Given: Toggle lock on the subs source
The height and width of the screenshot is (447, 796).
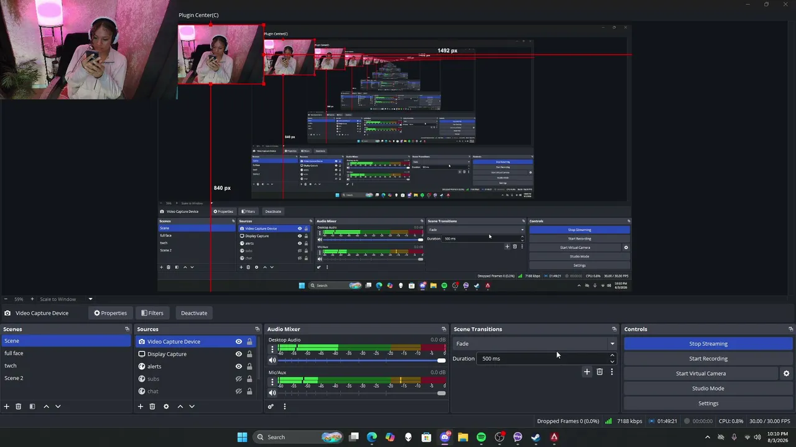Looking at the screenshot, I should (249, 379).
